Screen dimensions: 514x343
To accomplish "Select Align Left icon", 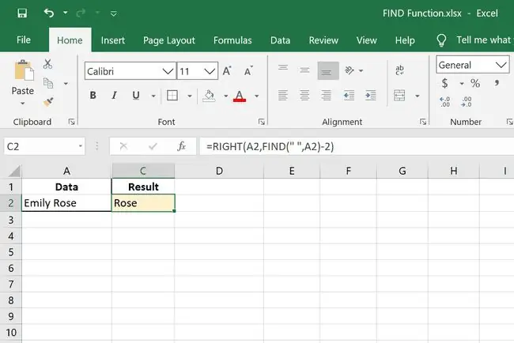I will [283, 96].
